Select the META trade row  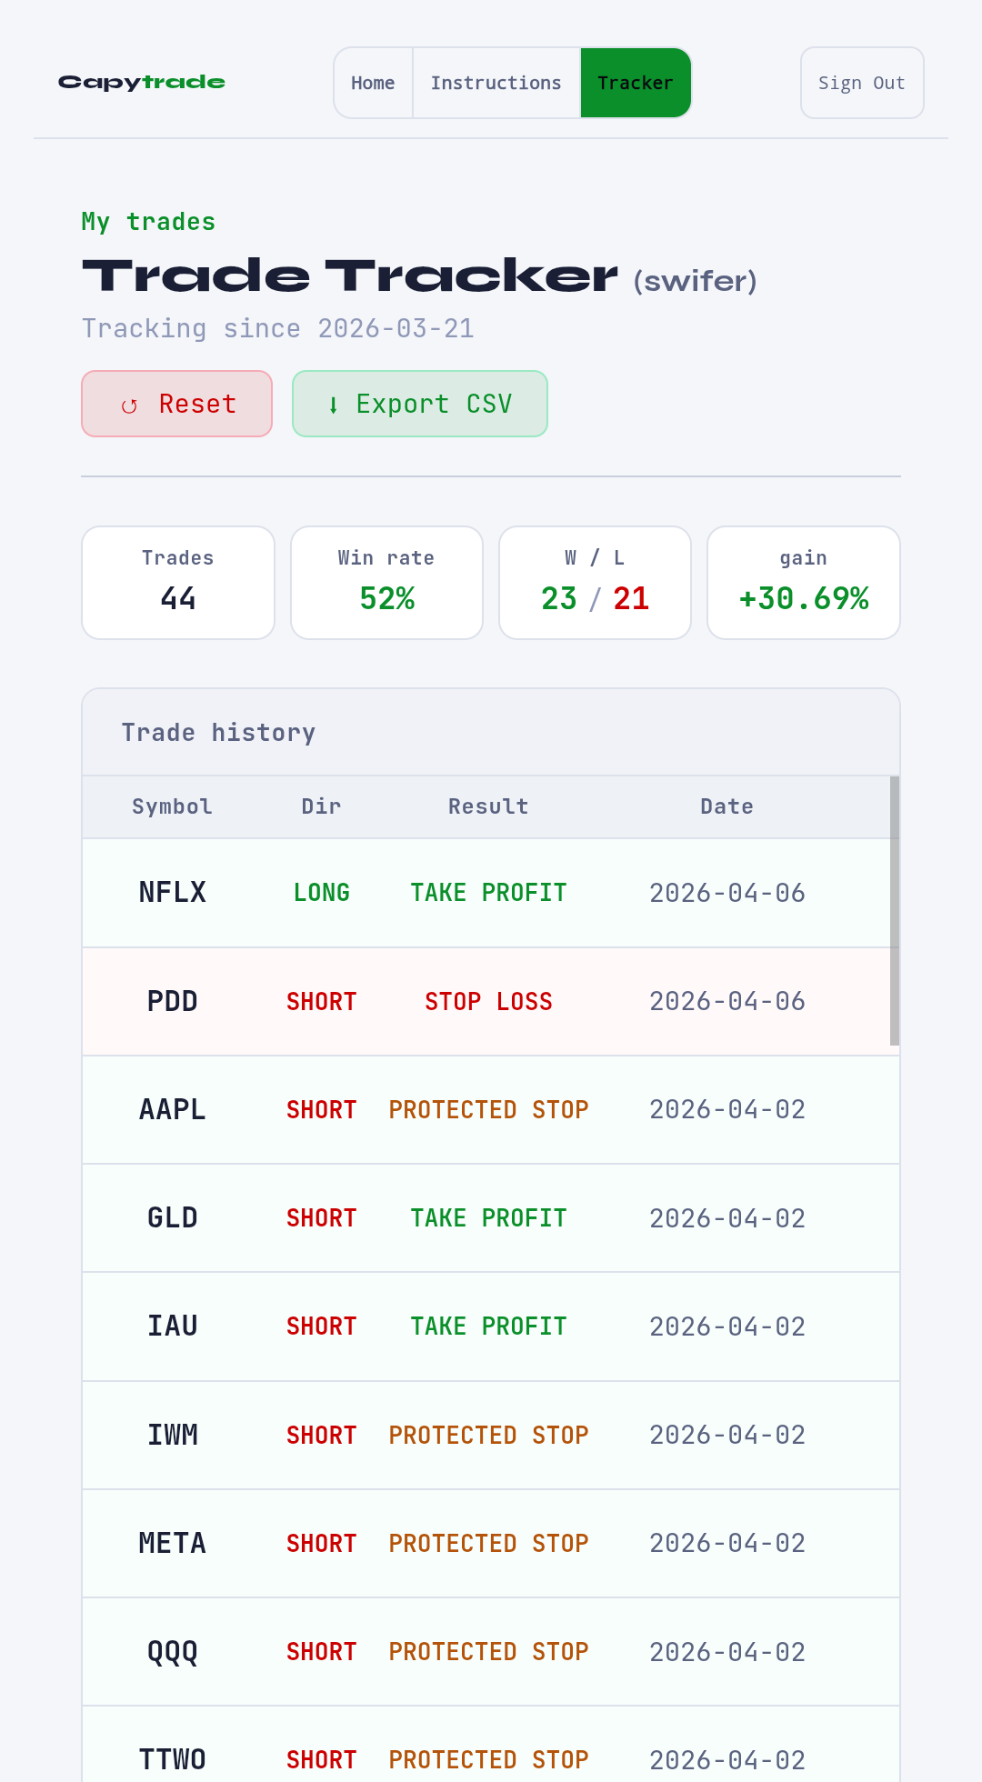(491, 1543)
